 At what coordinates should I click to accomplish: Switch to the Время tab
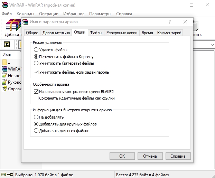147,33
